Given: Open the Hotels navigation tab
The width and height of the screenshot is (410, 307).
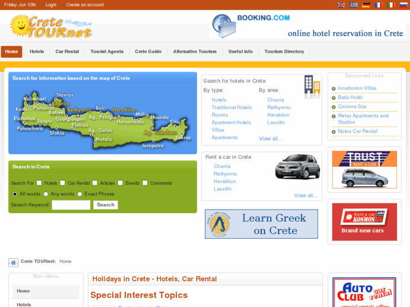Looking at the screenshot, I should click(x=37, y=51).
